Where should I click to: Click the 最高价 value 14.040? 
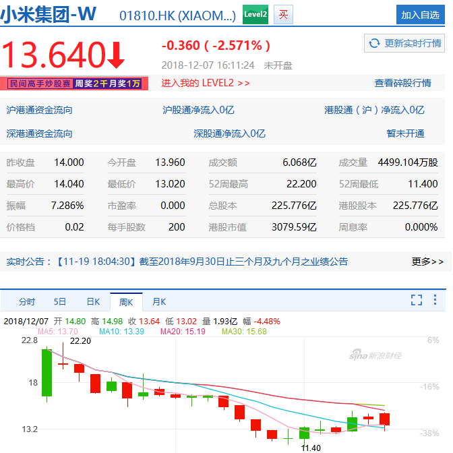69,184
